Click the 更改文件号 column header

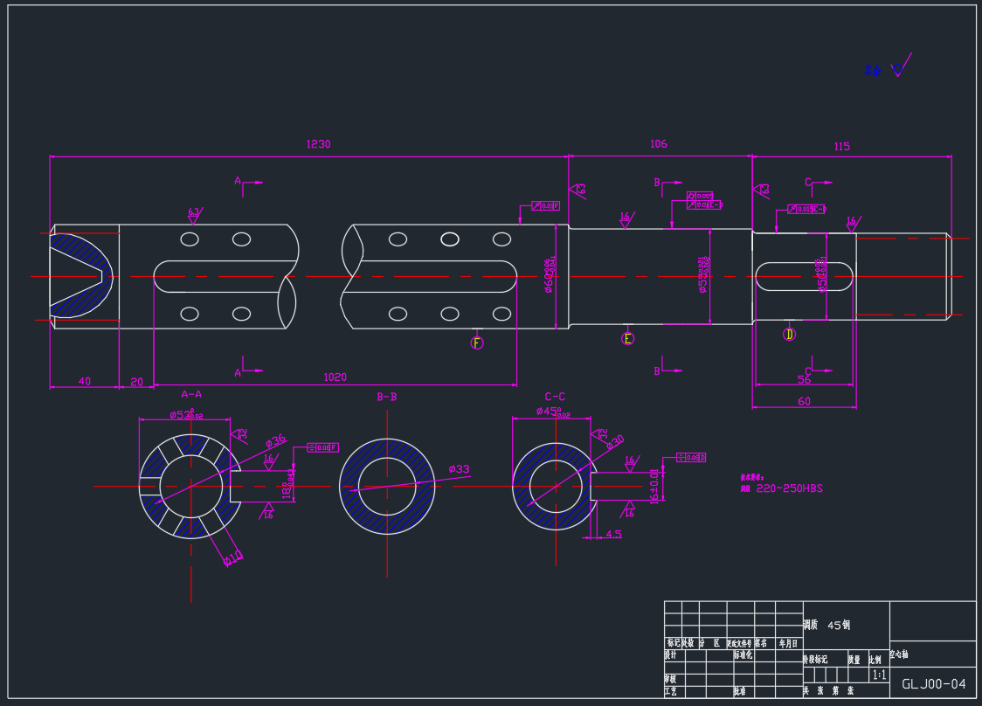pyautogui.click(x=739, y=643)
